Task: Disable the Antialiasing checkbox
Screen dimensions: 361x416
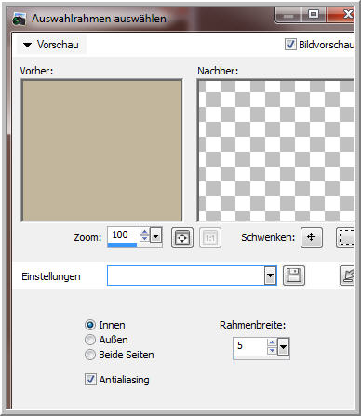Action: pos(90,380)
